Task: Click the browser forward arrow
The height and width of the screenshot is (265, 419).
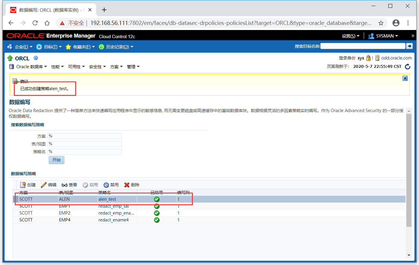Action: click(23, 23)
